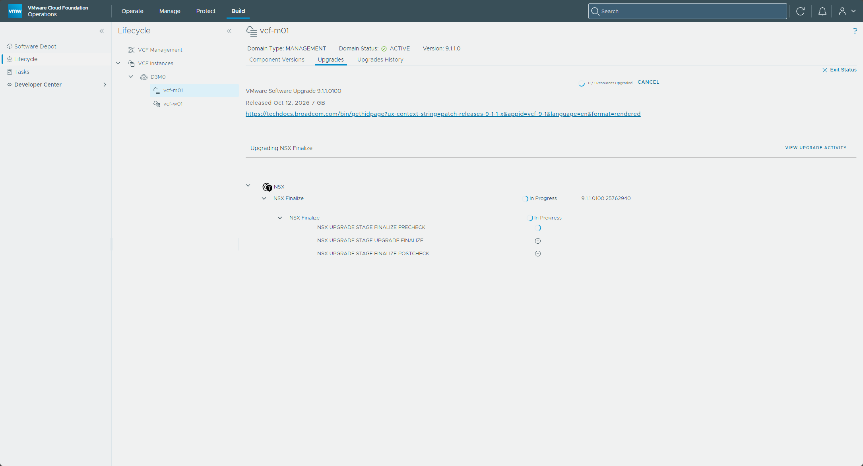
Task: Open the Protect menu
Action: pyautogui.click(x=206, y=11)
